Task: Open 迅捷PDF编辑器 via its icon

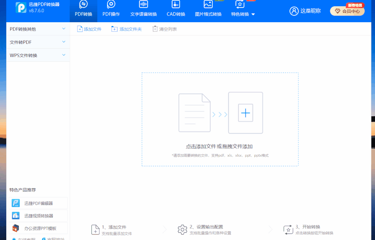Action: (x=15, y=203)
